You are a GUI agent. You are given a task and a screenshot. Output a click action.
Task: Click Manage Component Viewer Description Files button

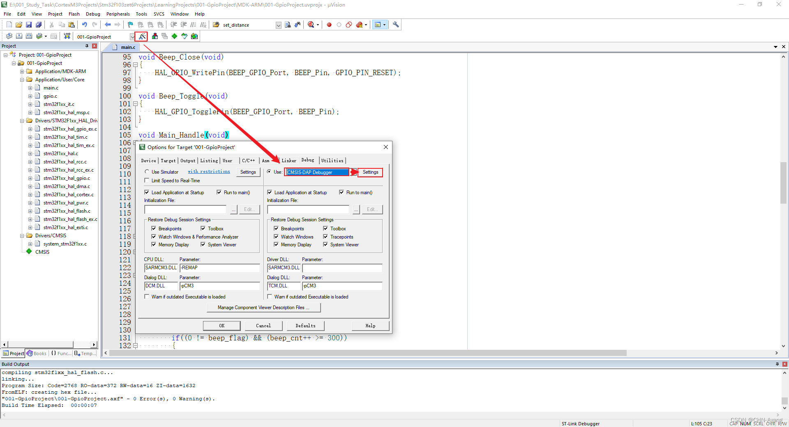point(263,308)
